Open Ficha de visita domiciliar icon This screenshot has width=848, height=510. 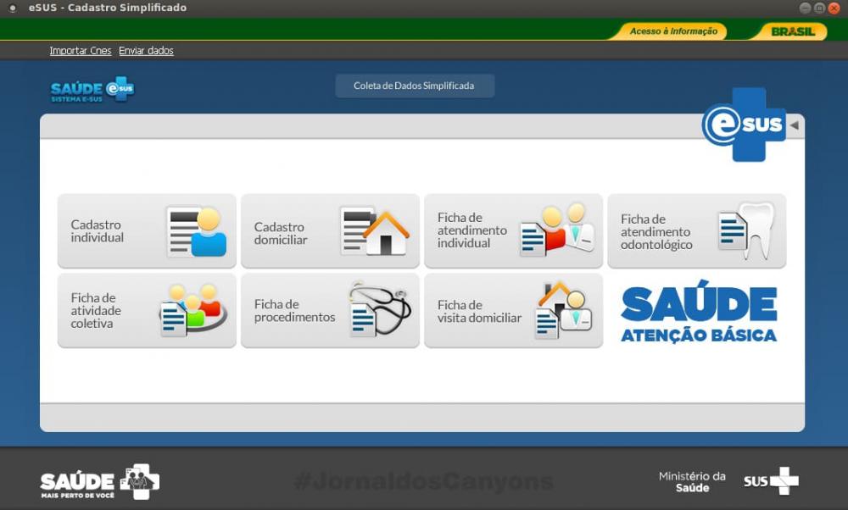563,310
